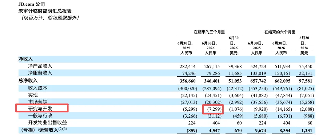This screenshot has width=323, height=135.
Task: Select the cell showing 150,161
Action: click(283, 73)
